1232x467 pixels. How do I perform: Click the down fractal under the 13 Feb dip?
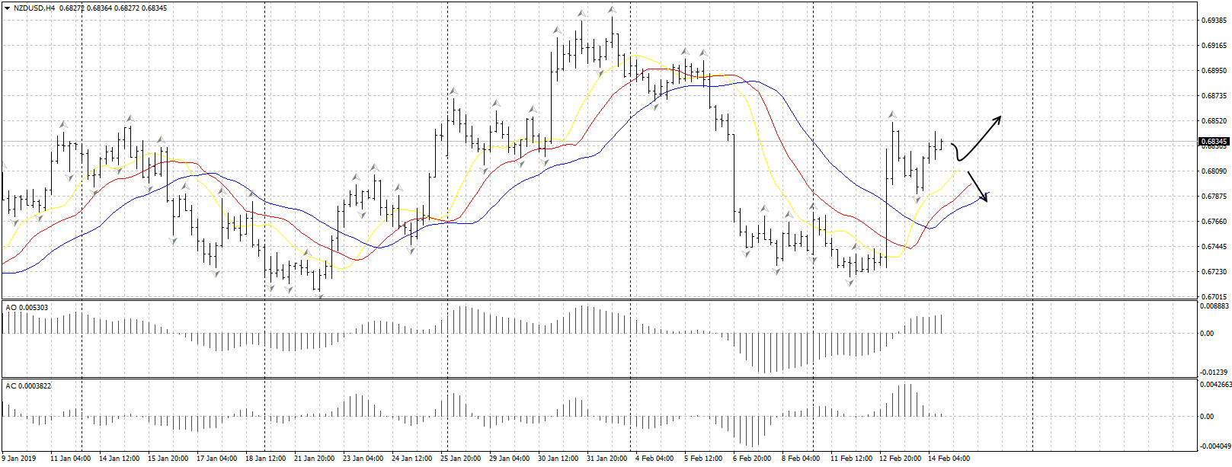tap(918, 199)
